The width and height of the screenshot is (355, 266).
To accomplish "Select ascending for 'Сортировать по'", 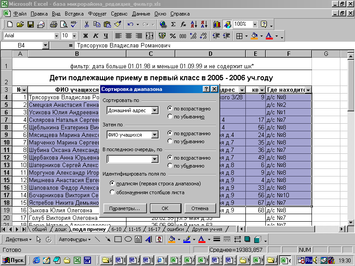I will (x=170, y=108).
